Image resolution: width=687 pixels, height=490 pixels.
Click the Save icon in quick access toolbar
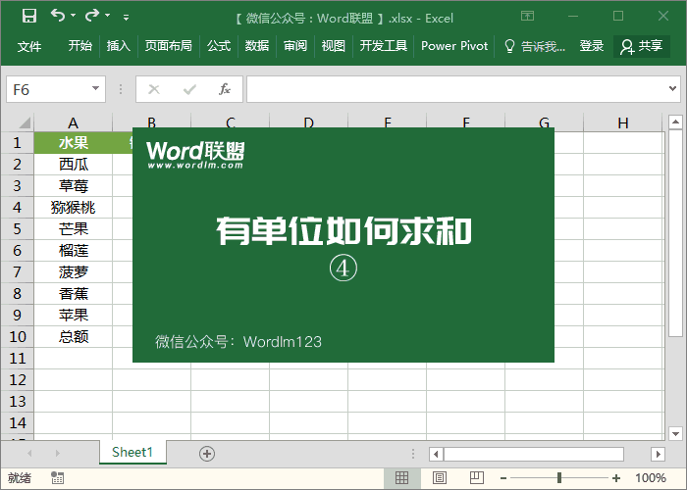pyautogui.click(x=29, y=17)
